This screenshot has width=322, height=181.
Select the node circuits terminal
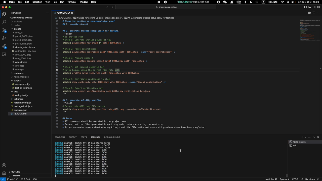(x=304, y=142)
